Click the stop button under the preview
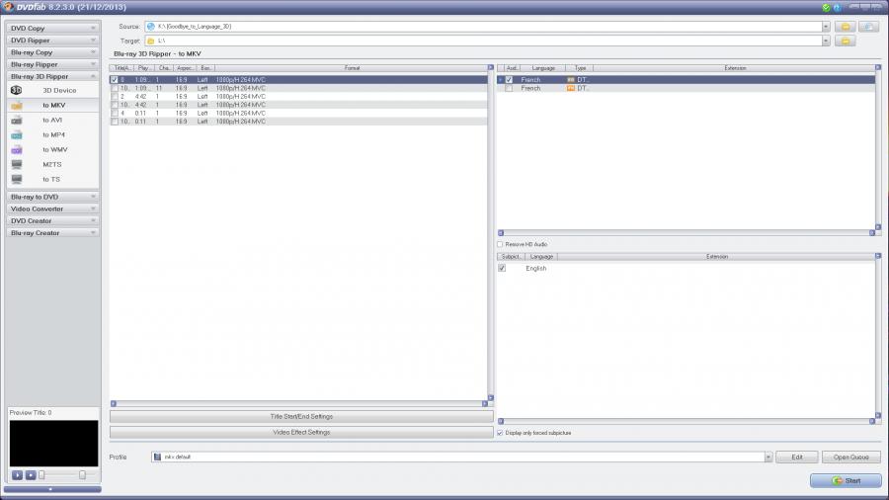Image resolution: width=889 pixels, height=500 pixels. point(31,475)
